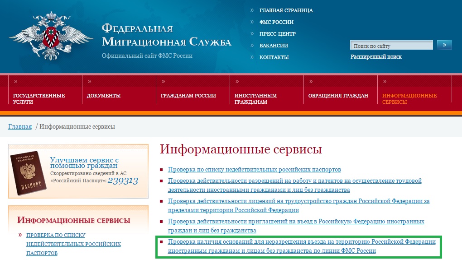Screen dimensions: 462x264
Task: Open the highlighted entry ban check link
Action: click(x=301, y=246)
